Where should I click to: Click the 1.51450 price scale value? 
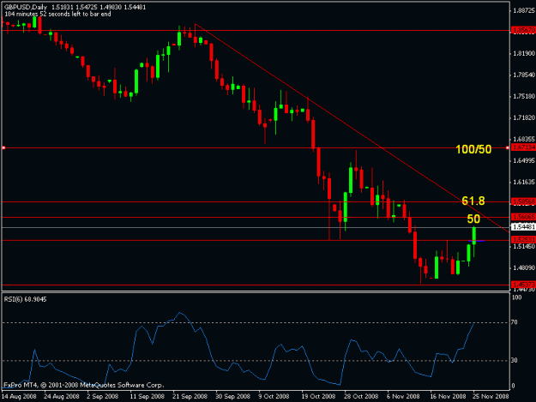coord(524,247)
